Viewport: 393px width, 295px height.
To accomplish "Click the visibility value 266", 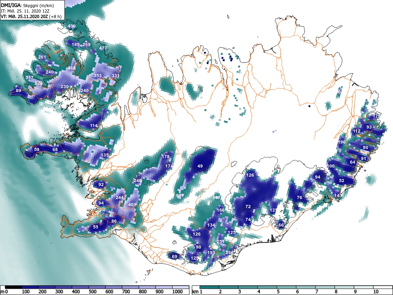I will click(230, 253).
